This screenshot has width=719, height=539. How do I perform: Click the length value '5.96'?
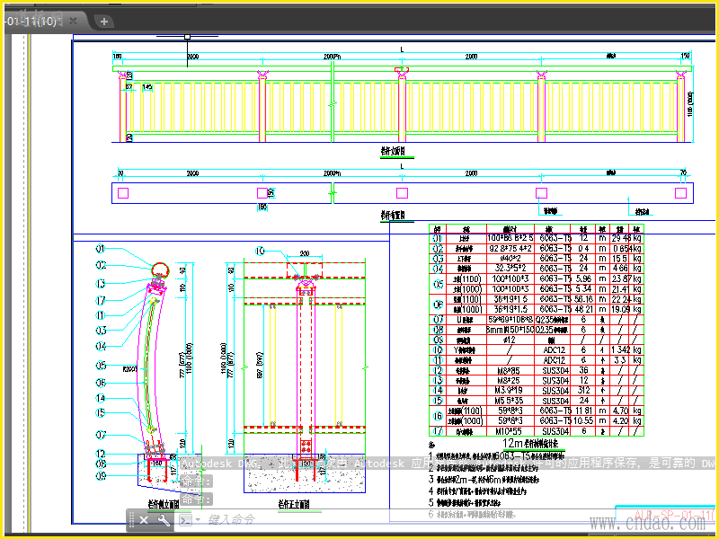click(583, 278)
